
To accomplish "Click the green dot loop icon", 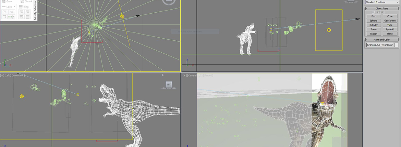I will coord(10,17).
